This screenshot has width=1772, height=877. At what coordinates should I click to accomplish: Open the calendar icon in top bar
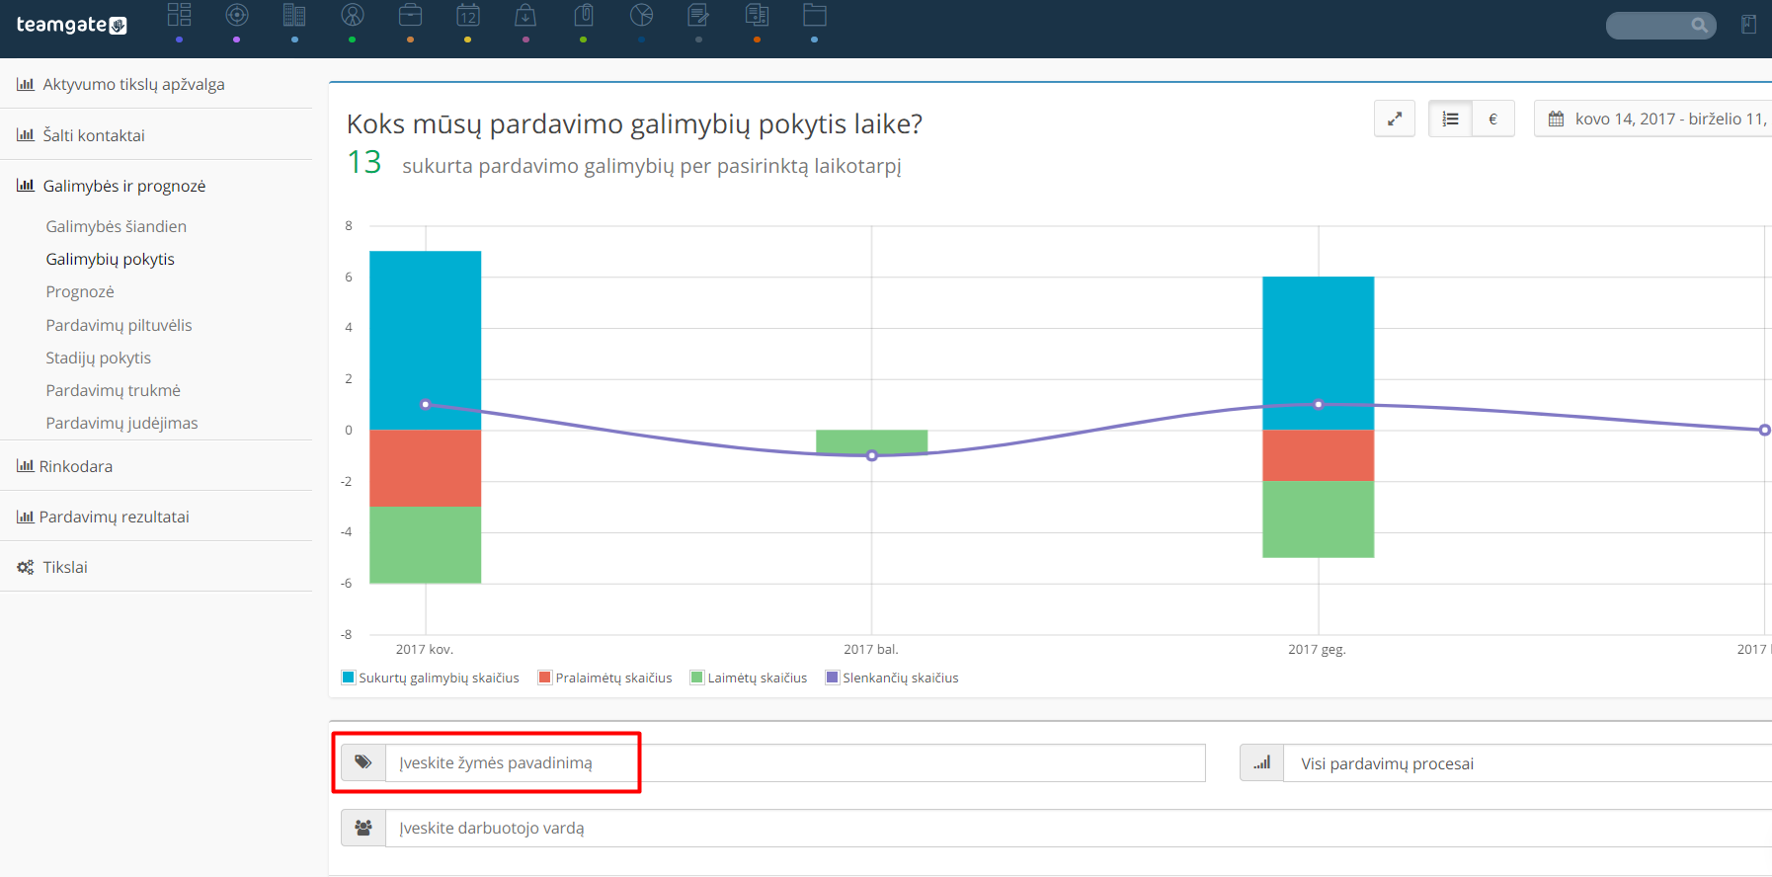point(468,15)
